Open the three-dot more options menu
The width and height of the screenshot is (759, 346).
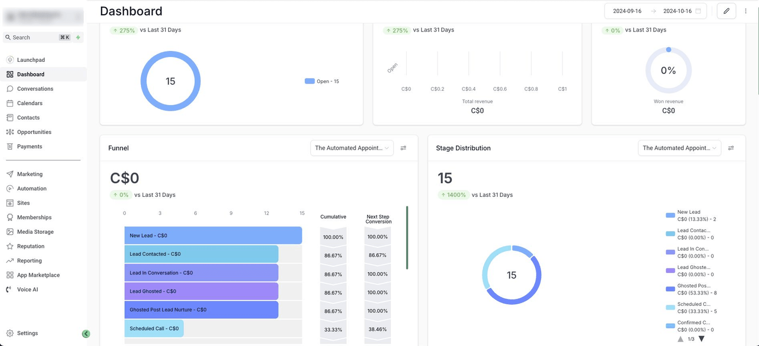click(746, 11)
